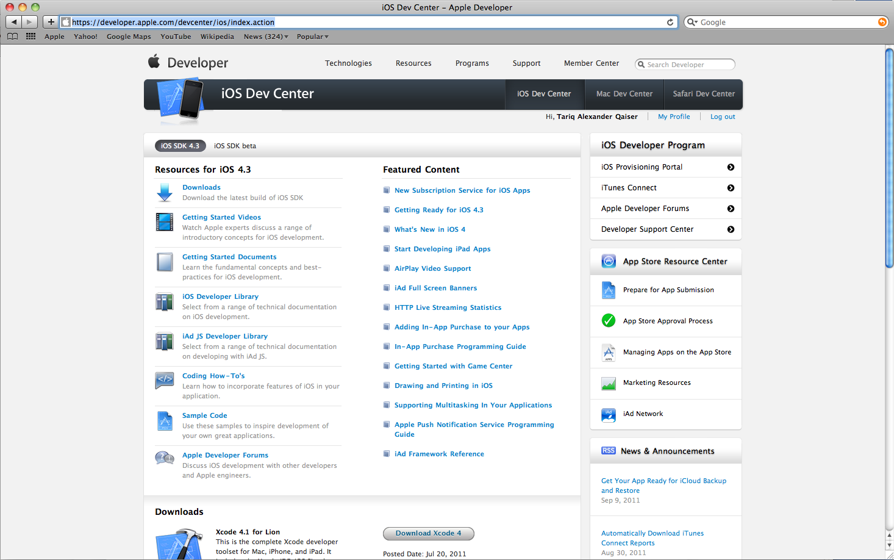
Task: Open the Top Sites grid icon
Action: (30, 37)
